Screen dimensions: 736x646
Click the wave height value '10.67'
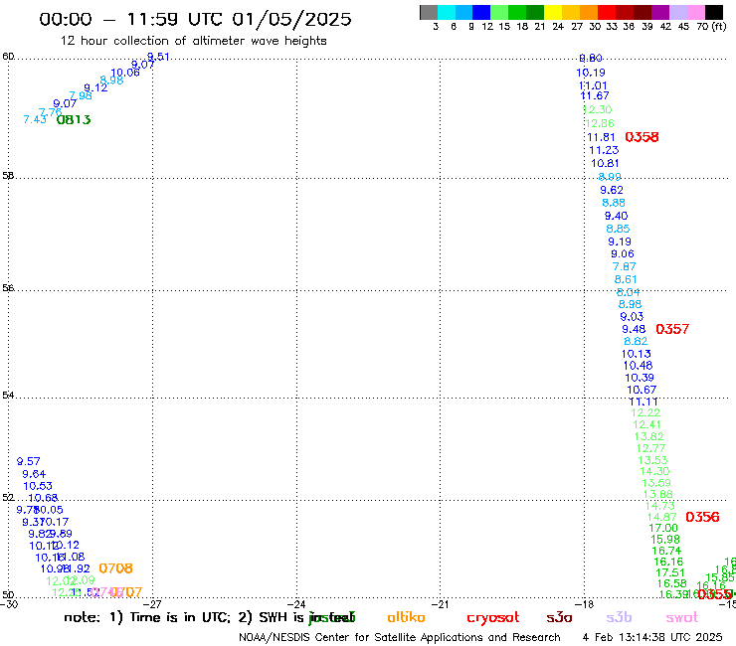coord(642,390)
